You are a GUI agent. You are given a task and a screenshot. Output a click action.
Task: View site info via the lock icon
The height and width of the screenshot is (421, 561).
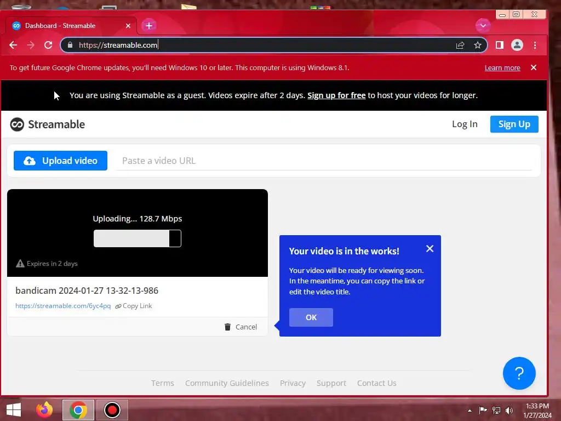[x=70, y=45]
